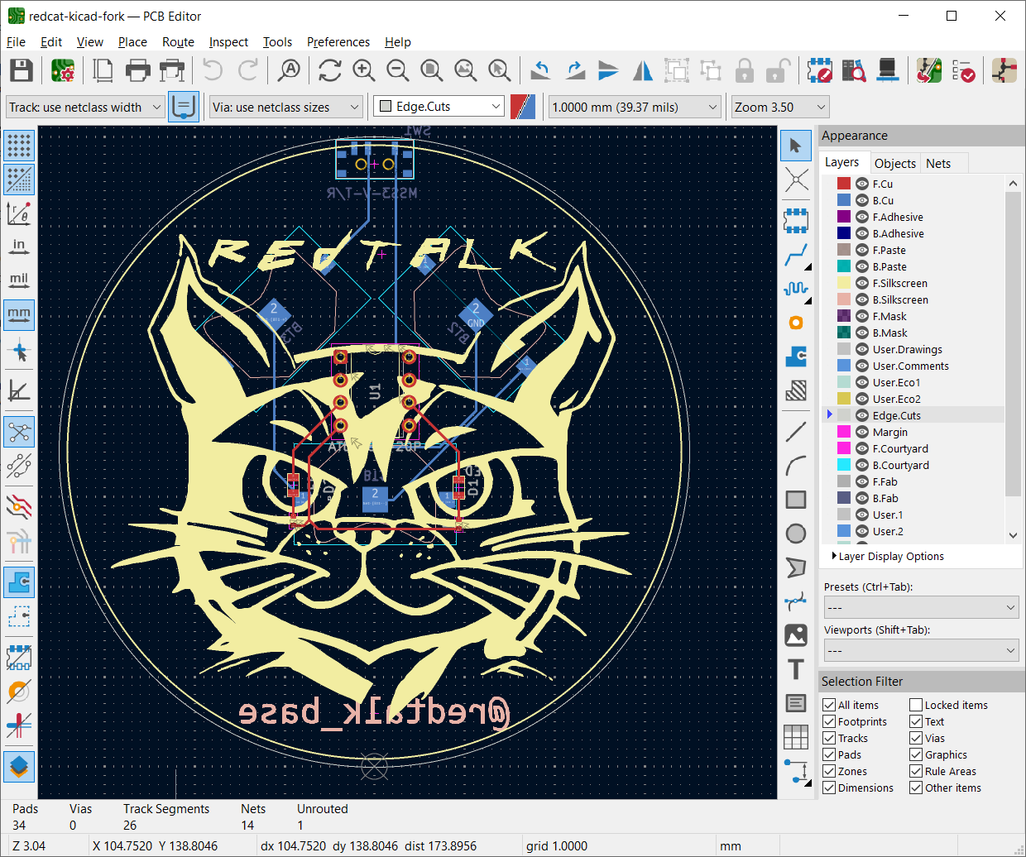1026x857 pixels.
Task: Choose the Draw Circle tool
Action: coord(796,534)
